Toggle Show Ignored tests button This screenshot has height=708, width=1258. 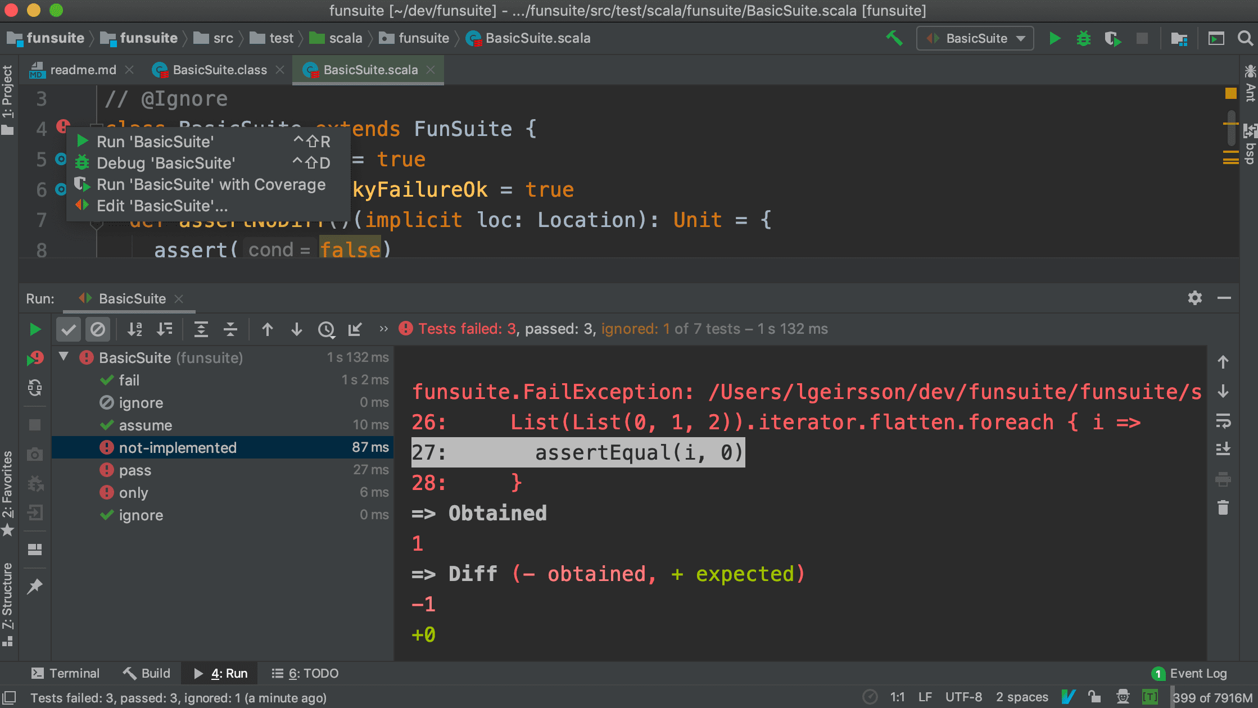click(x=98, y=329)
